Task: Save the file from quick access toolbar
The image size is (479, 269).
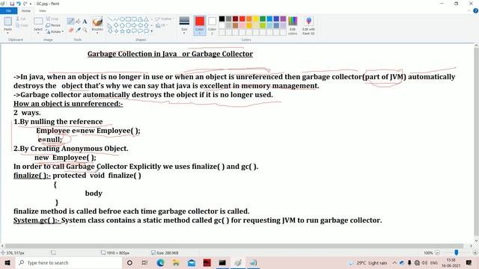Action: tap(12, 4)
